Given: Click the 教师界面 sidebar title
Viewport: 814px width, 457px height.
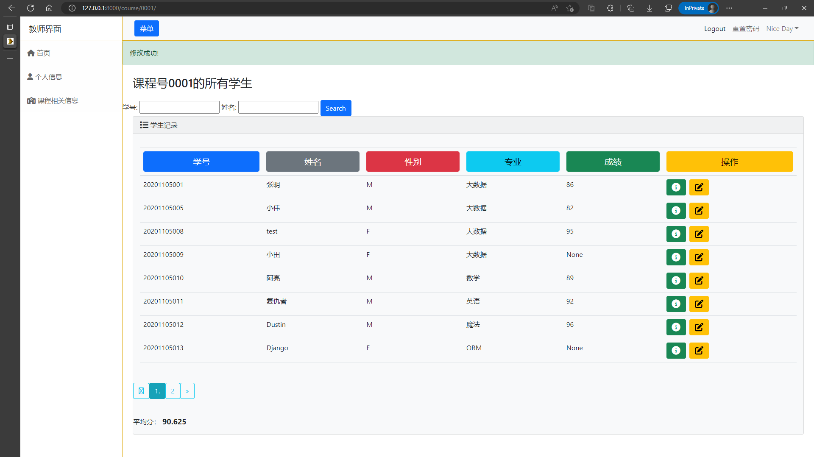Looking at the screenshot, I should click(45, 29).
